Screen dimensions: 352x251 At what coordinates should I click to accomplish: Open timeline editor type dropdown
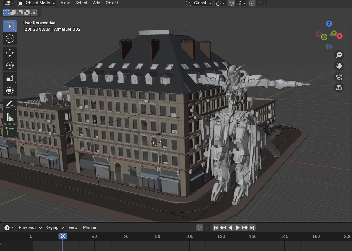pyautogui.click(x=8, y=228)
